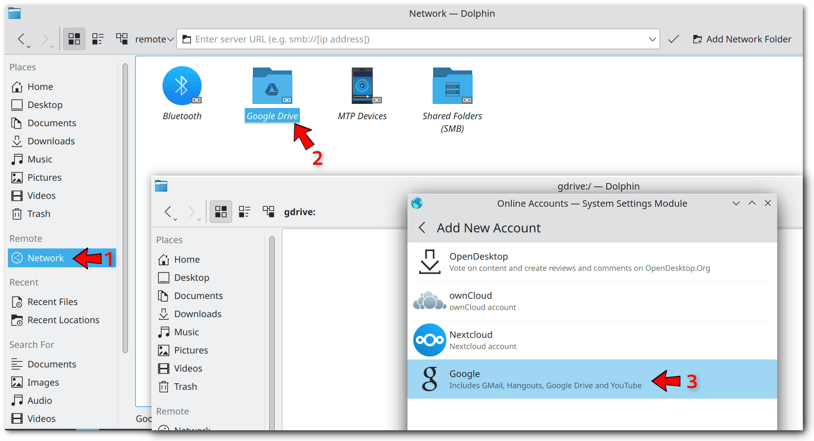Switch to icons view mode in toolbar
Image resolution: width=814 pixels, height=441 pixels.
[74, 39]
